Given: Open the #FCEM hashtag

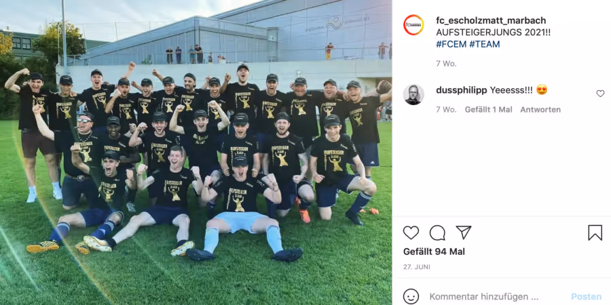Looking at the screenshot, I should (451, 44).
